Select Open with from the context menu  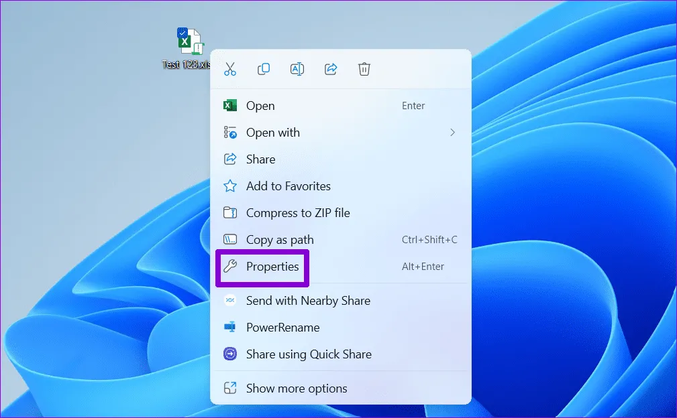click(273, 133)
